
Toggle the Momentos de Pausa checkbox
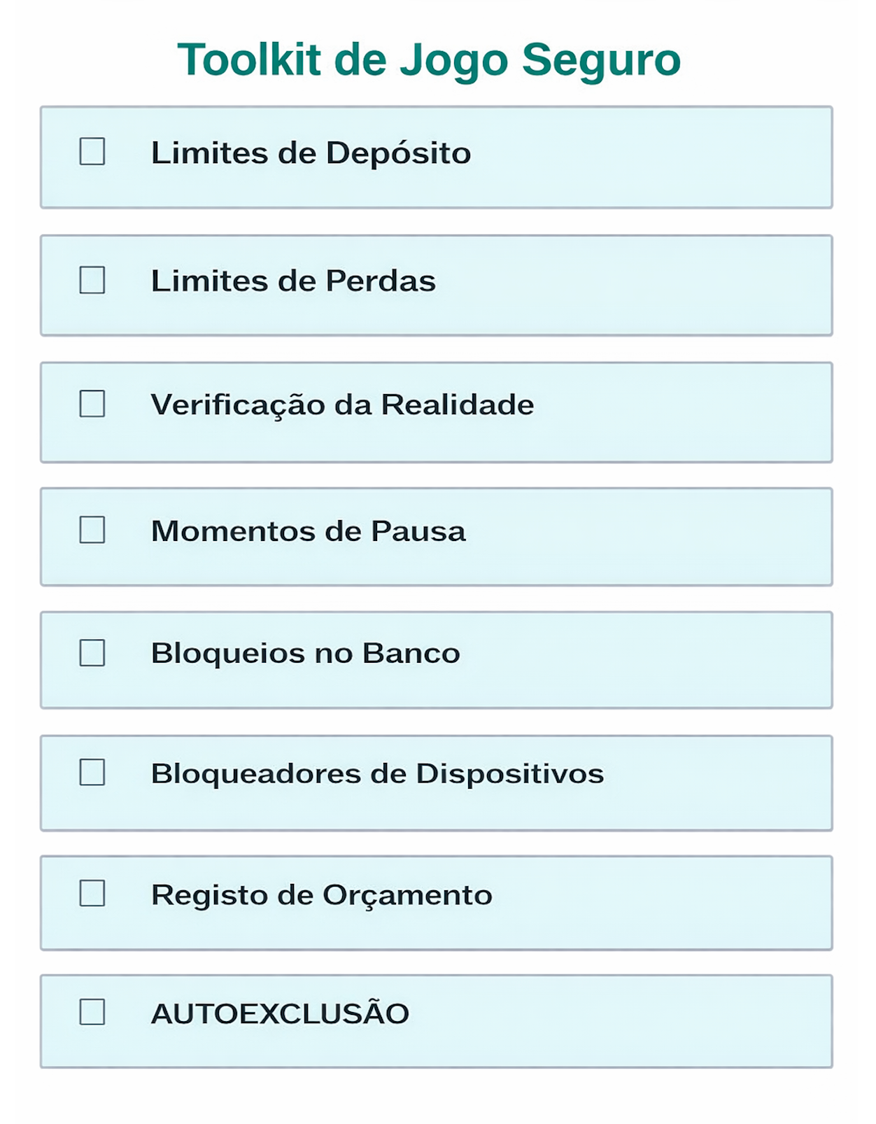tap(92, 530)
